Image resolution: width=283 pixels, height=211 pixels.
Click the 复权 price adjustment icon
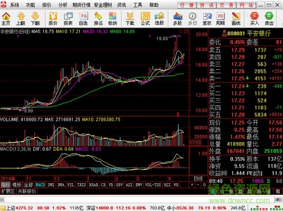(x=207, y=19)
